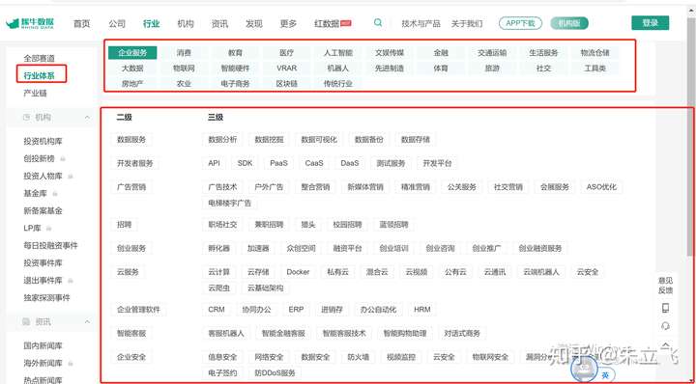Open the 更多 navigation dropdown
Image resolution: width=696 pixels, height=384 pixels.
point(288,23)
